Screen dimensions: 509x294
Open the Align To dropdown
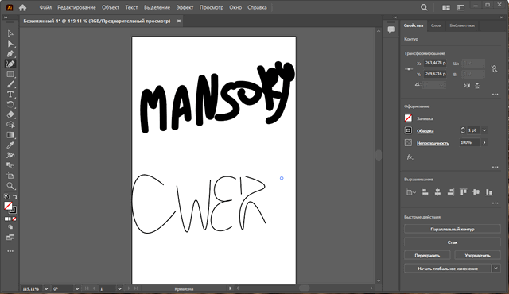point(410,192)
